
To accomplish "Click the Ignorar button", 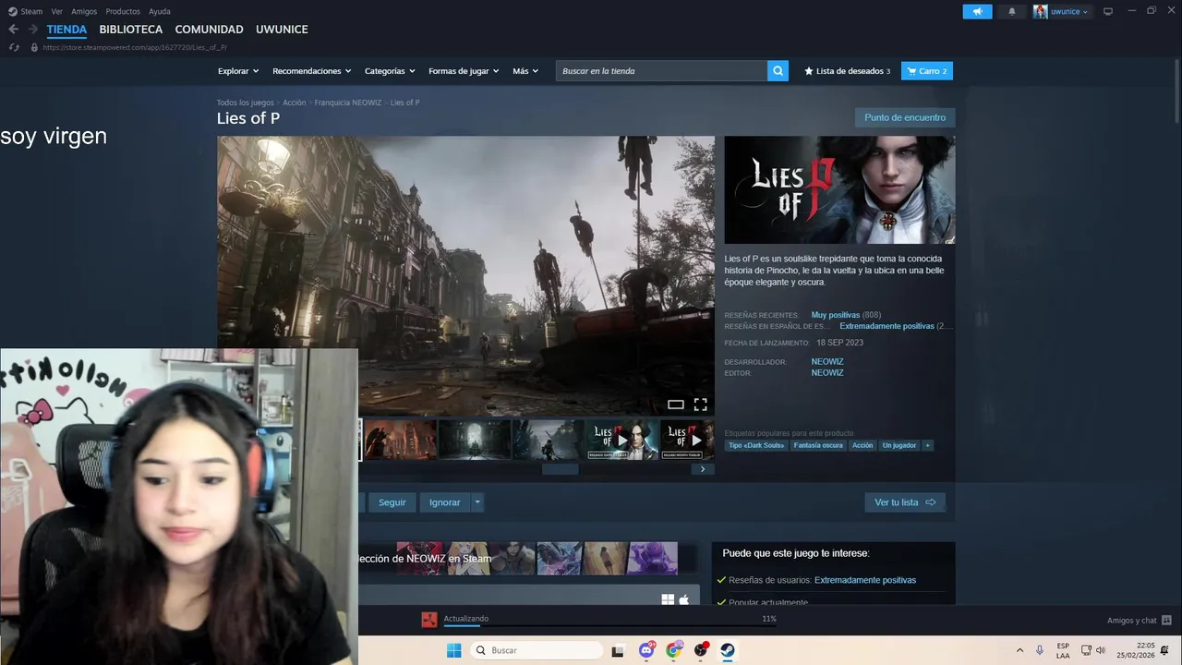I will click(445, 502).
